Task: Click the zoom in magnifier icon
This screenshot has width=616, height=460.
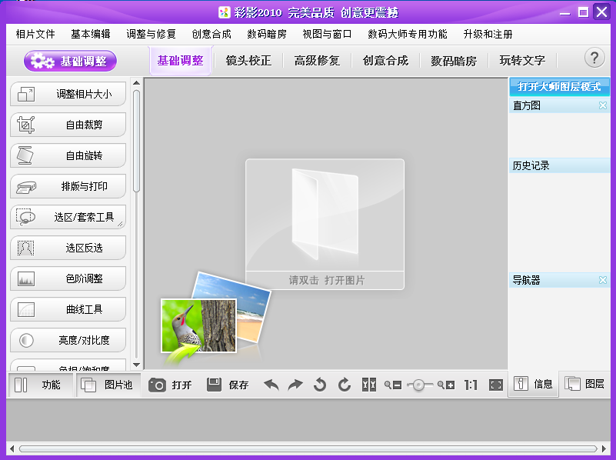Action: [x=446, y=385]
